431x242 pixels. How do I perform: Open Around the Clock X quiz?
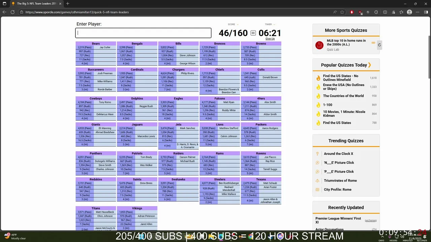coord(338,154)
